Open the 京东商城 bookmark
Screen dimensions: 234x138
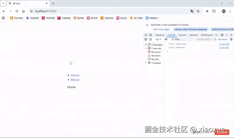click(x=48, y=18)
